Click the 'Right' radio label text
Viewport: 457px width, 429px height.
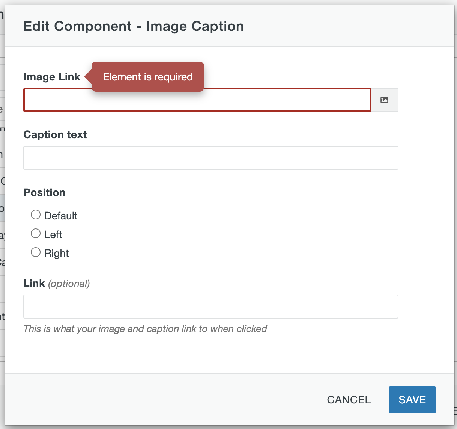click(57, 253)
